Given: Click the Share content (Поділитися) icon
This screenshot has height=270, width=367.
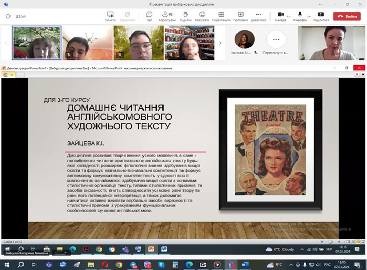Looking at the screenshot, I should (320, 15).
